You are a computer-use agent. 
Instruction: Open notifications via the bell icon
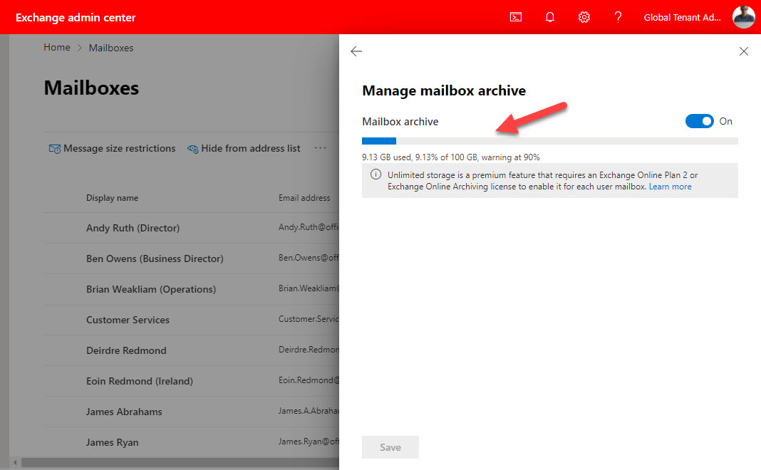(x=549, y=16)
